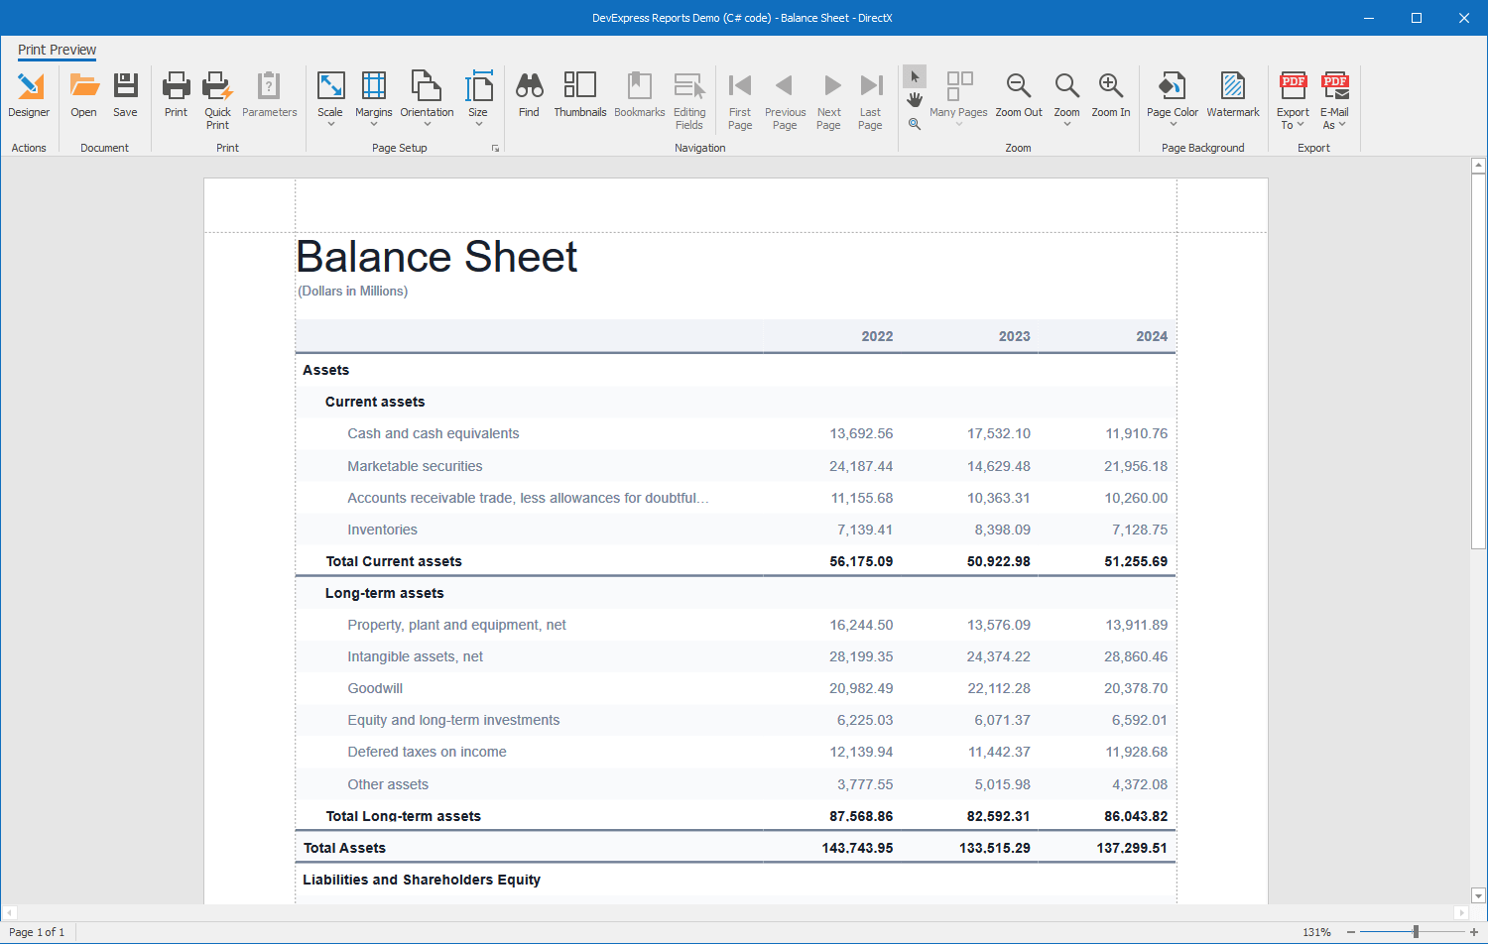Select the pointer navigation mode
Screen dimensions: 1488x944
coord(915,75)
